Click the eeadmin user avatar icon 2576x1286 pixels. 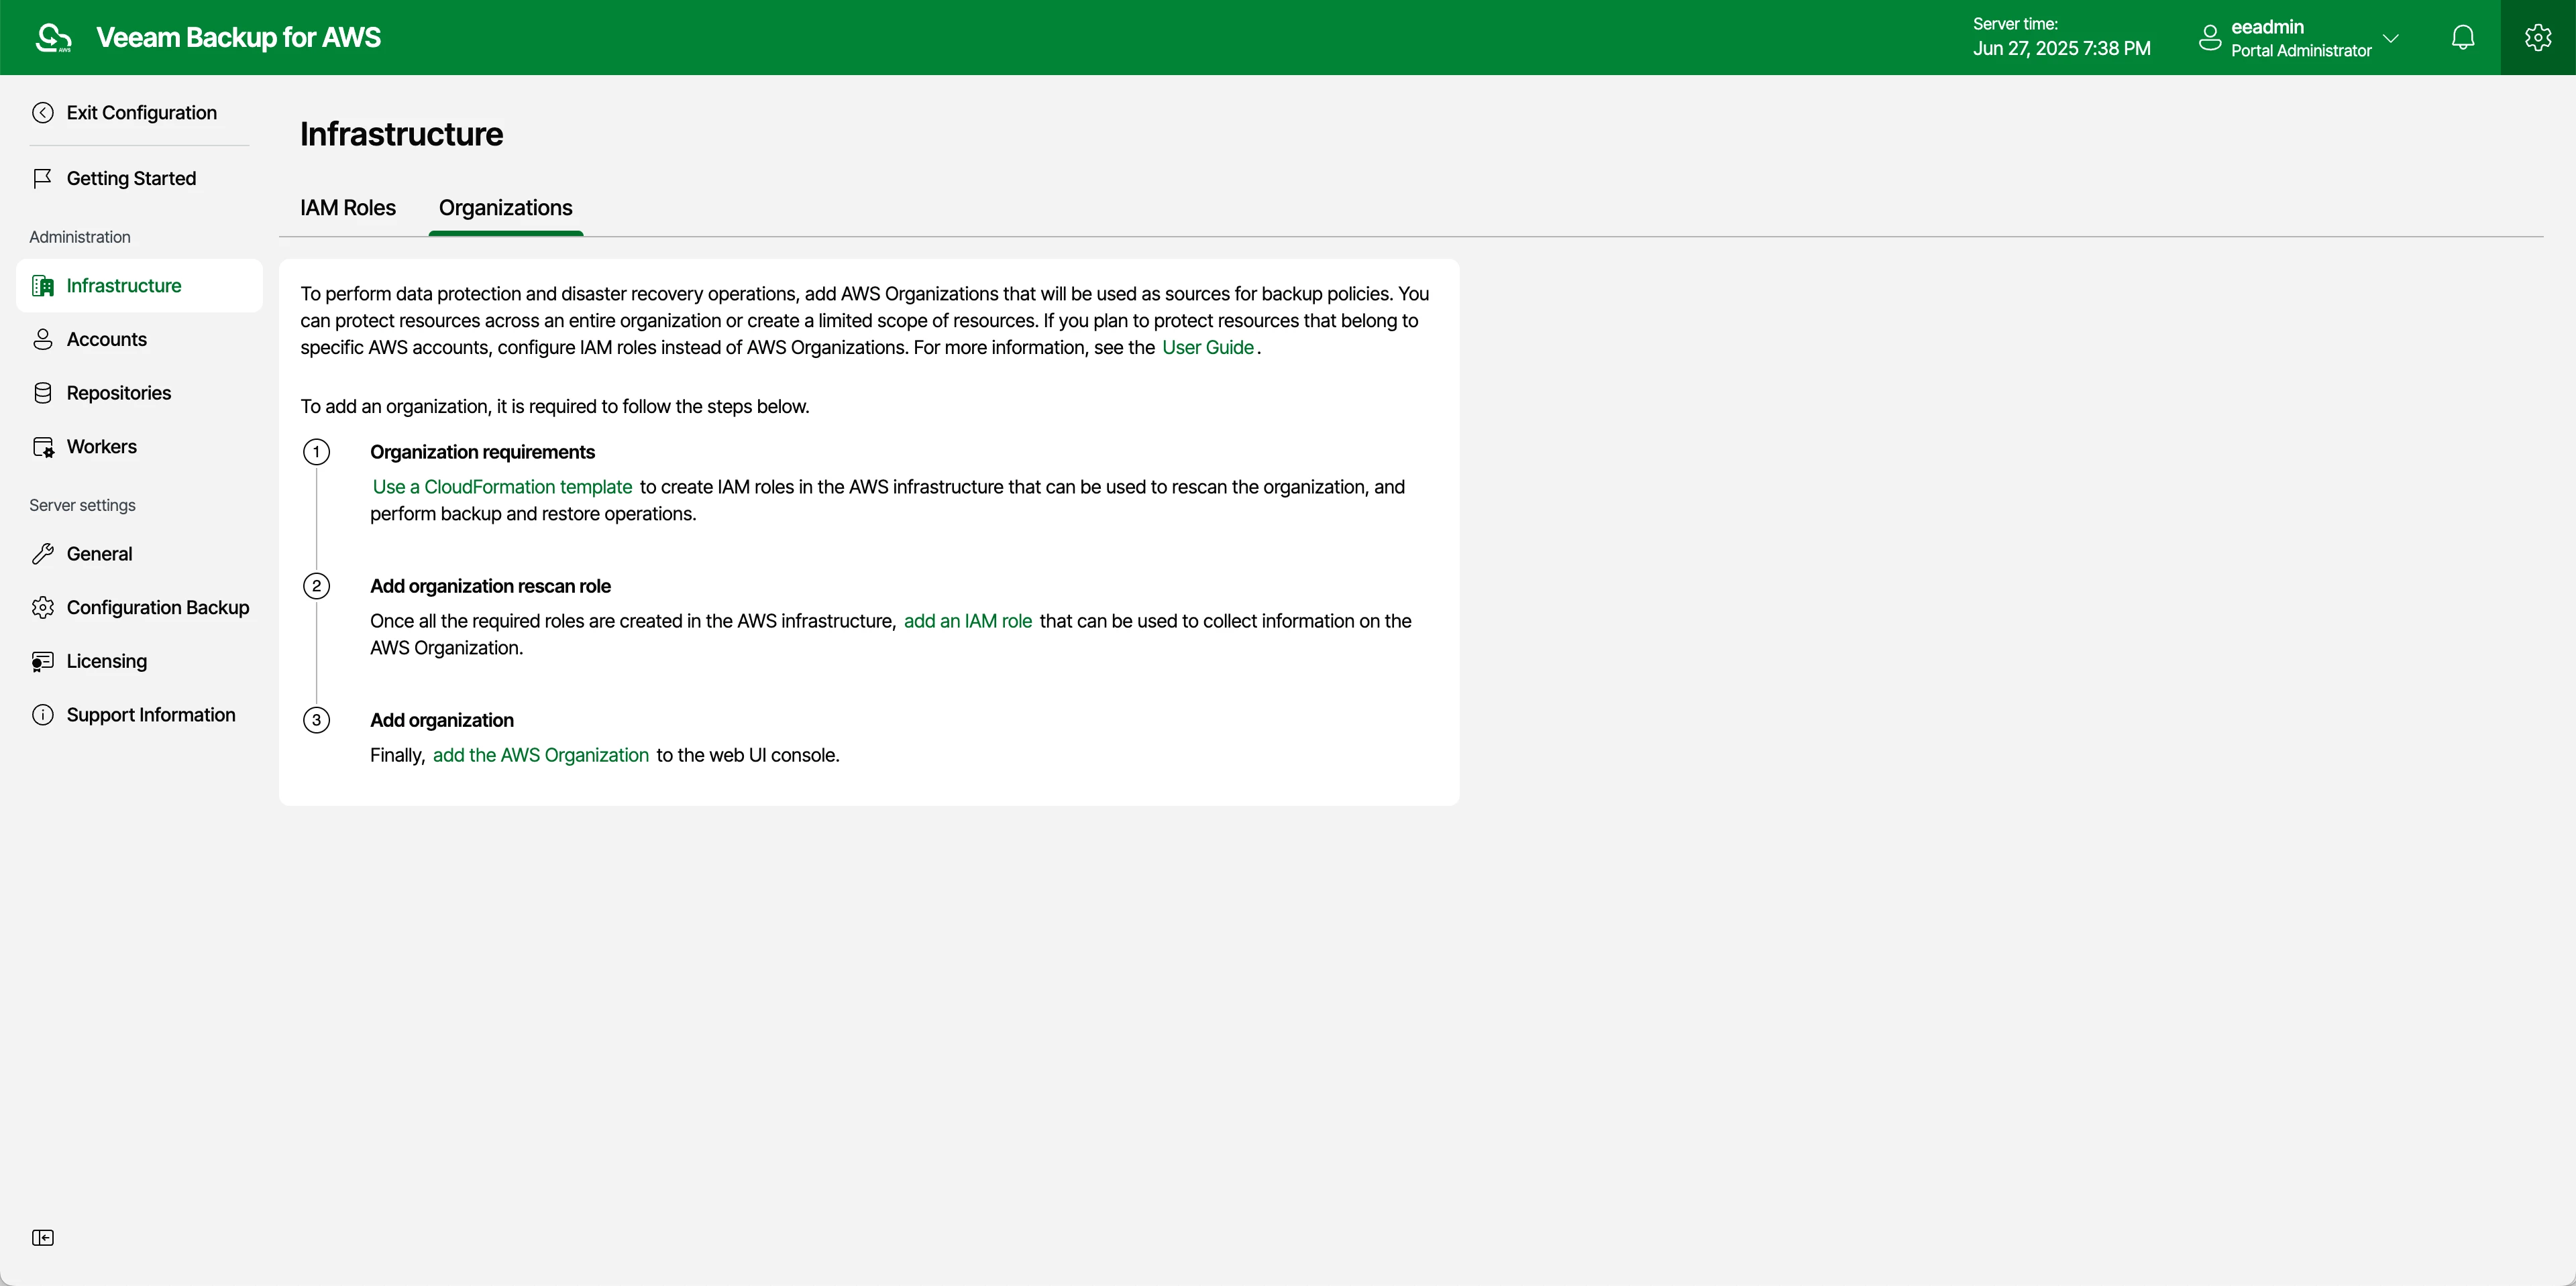point(2209,38)
